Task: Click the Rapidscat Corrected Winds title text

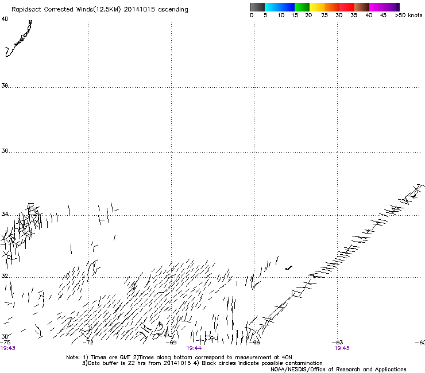Action: coord(100,10)
